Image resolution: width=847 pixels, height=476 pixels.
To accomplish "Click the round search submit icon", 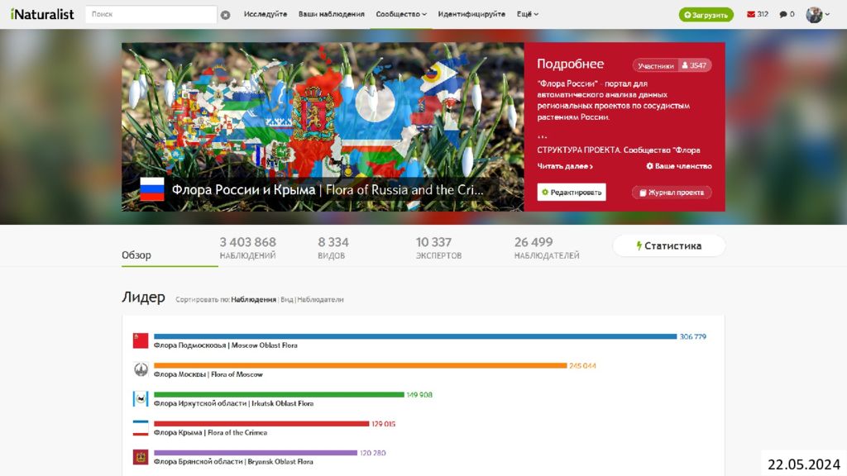I will [225, 15].
